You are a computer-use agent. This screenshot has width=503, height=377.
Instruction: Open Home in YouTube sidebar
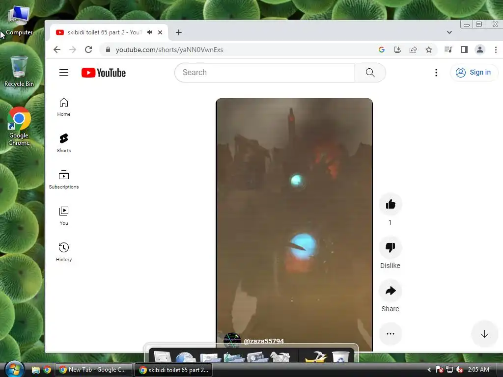coord(64,107)
